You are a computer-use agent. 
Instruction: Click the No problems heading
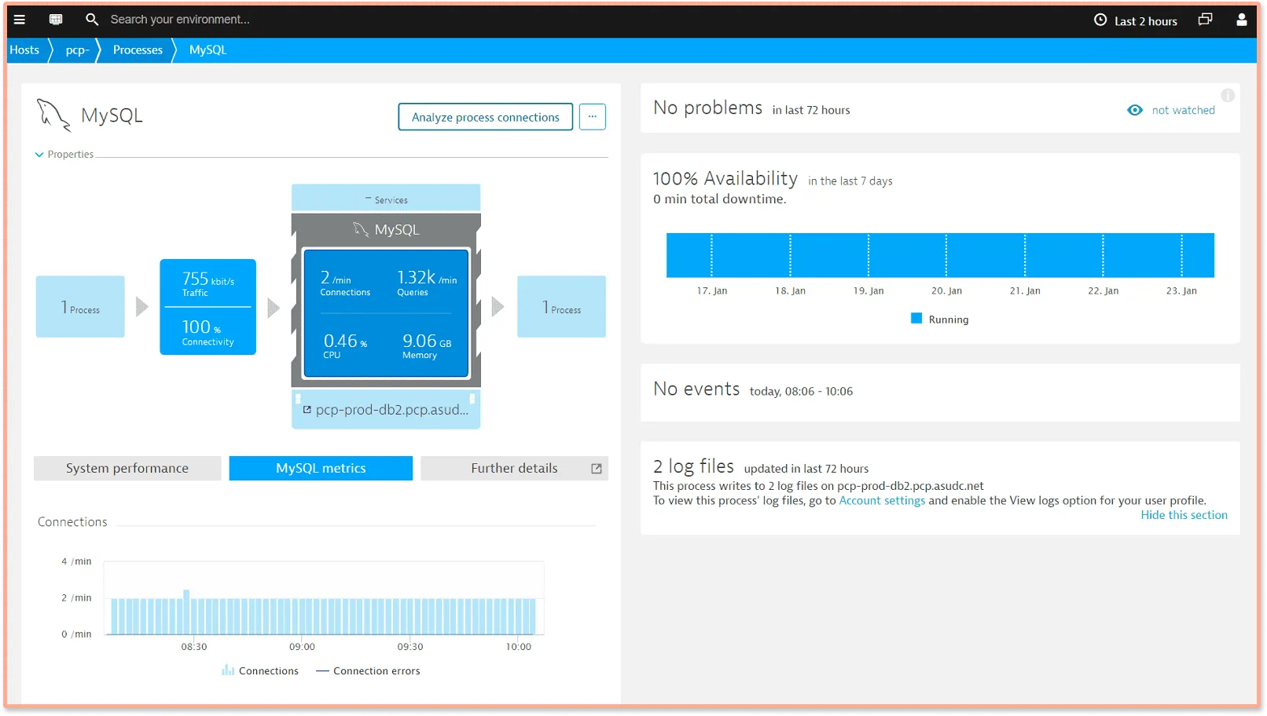coord(707,108)
